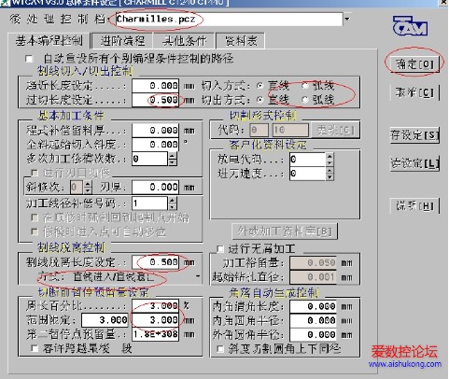449x379 pixels.
Task: Open the 其他条件 tab
Action: tap(184, 41)
